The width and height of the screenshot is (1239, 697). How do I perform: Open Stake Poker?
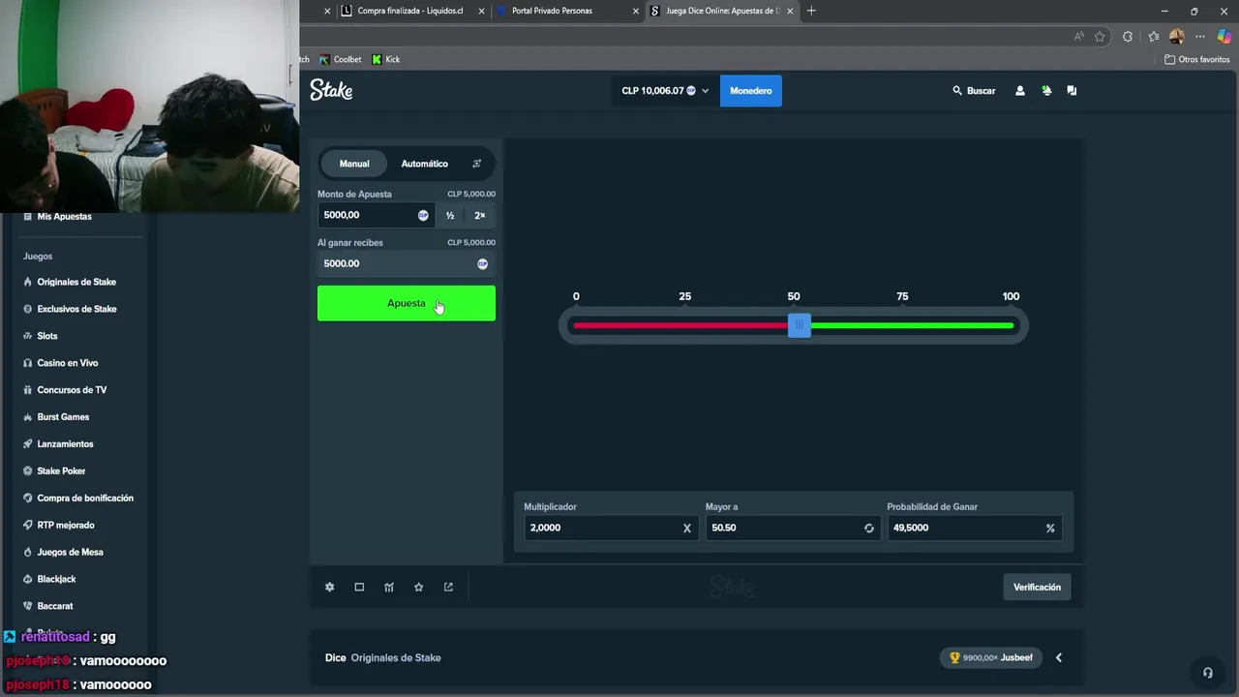click(61, 470)
